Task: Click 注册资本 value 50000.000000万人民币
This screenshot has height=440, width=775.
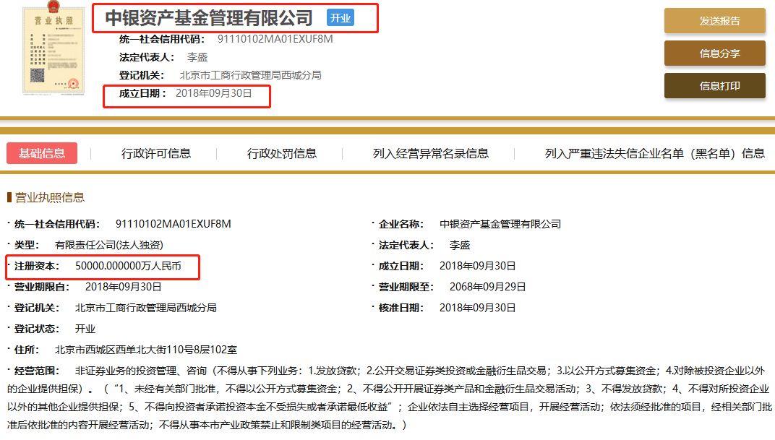Action: click(128, 266)
